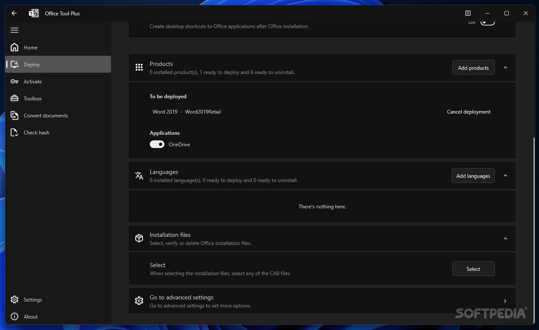This screenshot has height=330, width=539.
Task: Click the products deploy status subtitle
Action: pos(222,72)
